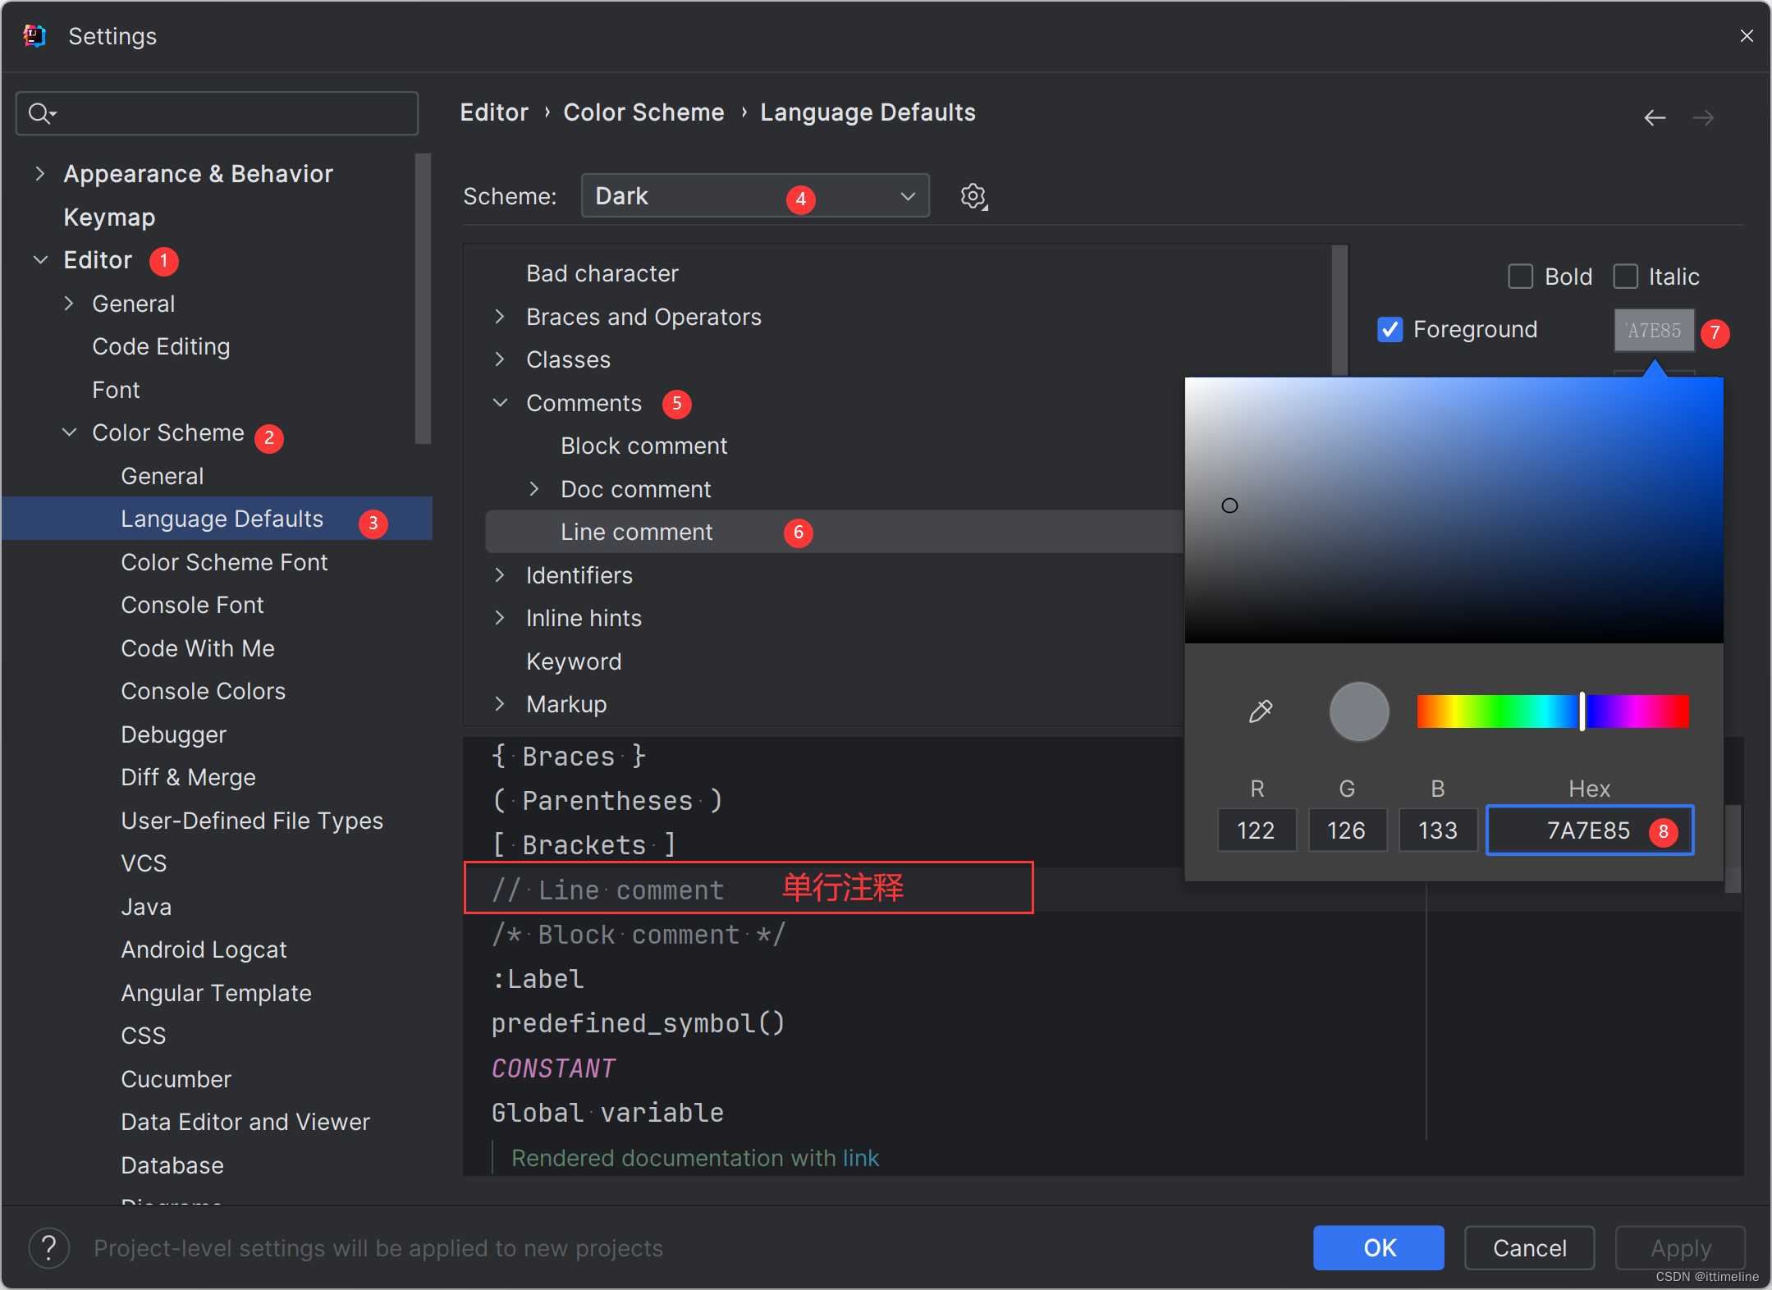Click the foreground color swatch 7A7E85
The height and width of the screenshot is (1290, 1772).
1654,331
